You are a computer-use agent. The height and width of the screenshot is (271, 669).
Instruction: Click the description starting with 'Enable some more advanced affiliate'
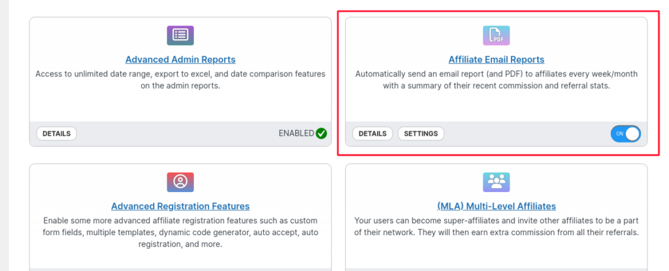pyautogui.click(x=180, y=232)
